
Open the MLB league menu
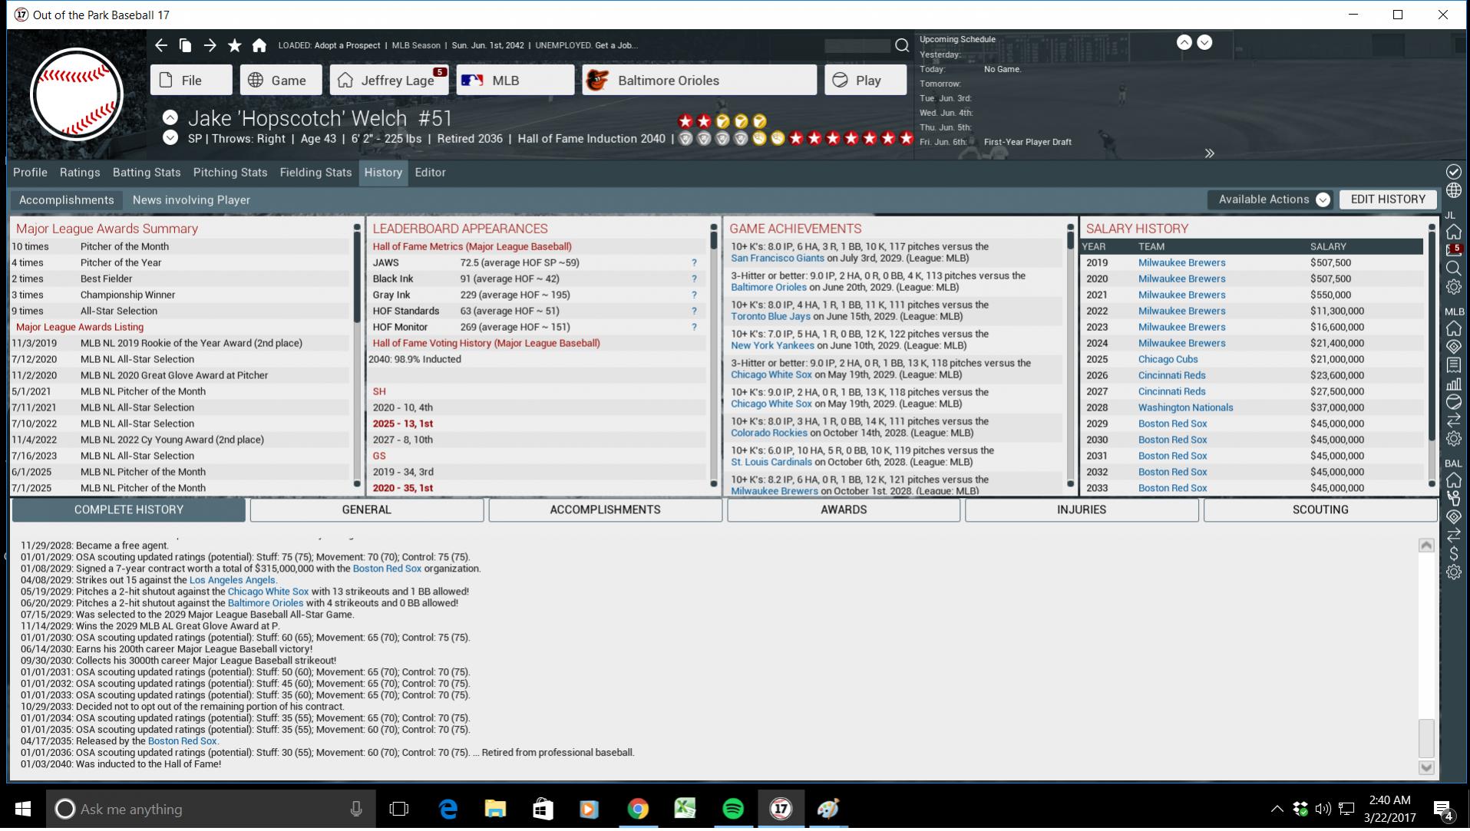click(515, 80)
